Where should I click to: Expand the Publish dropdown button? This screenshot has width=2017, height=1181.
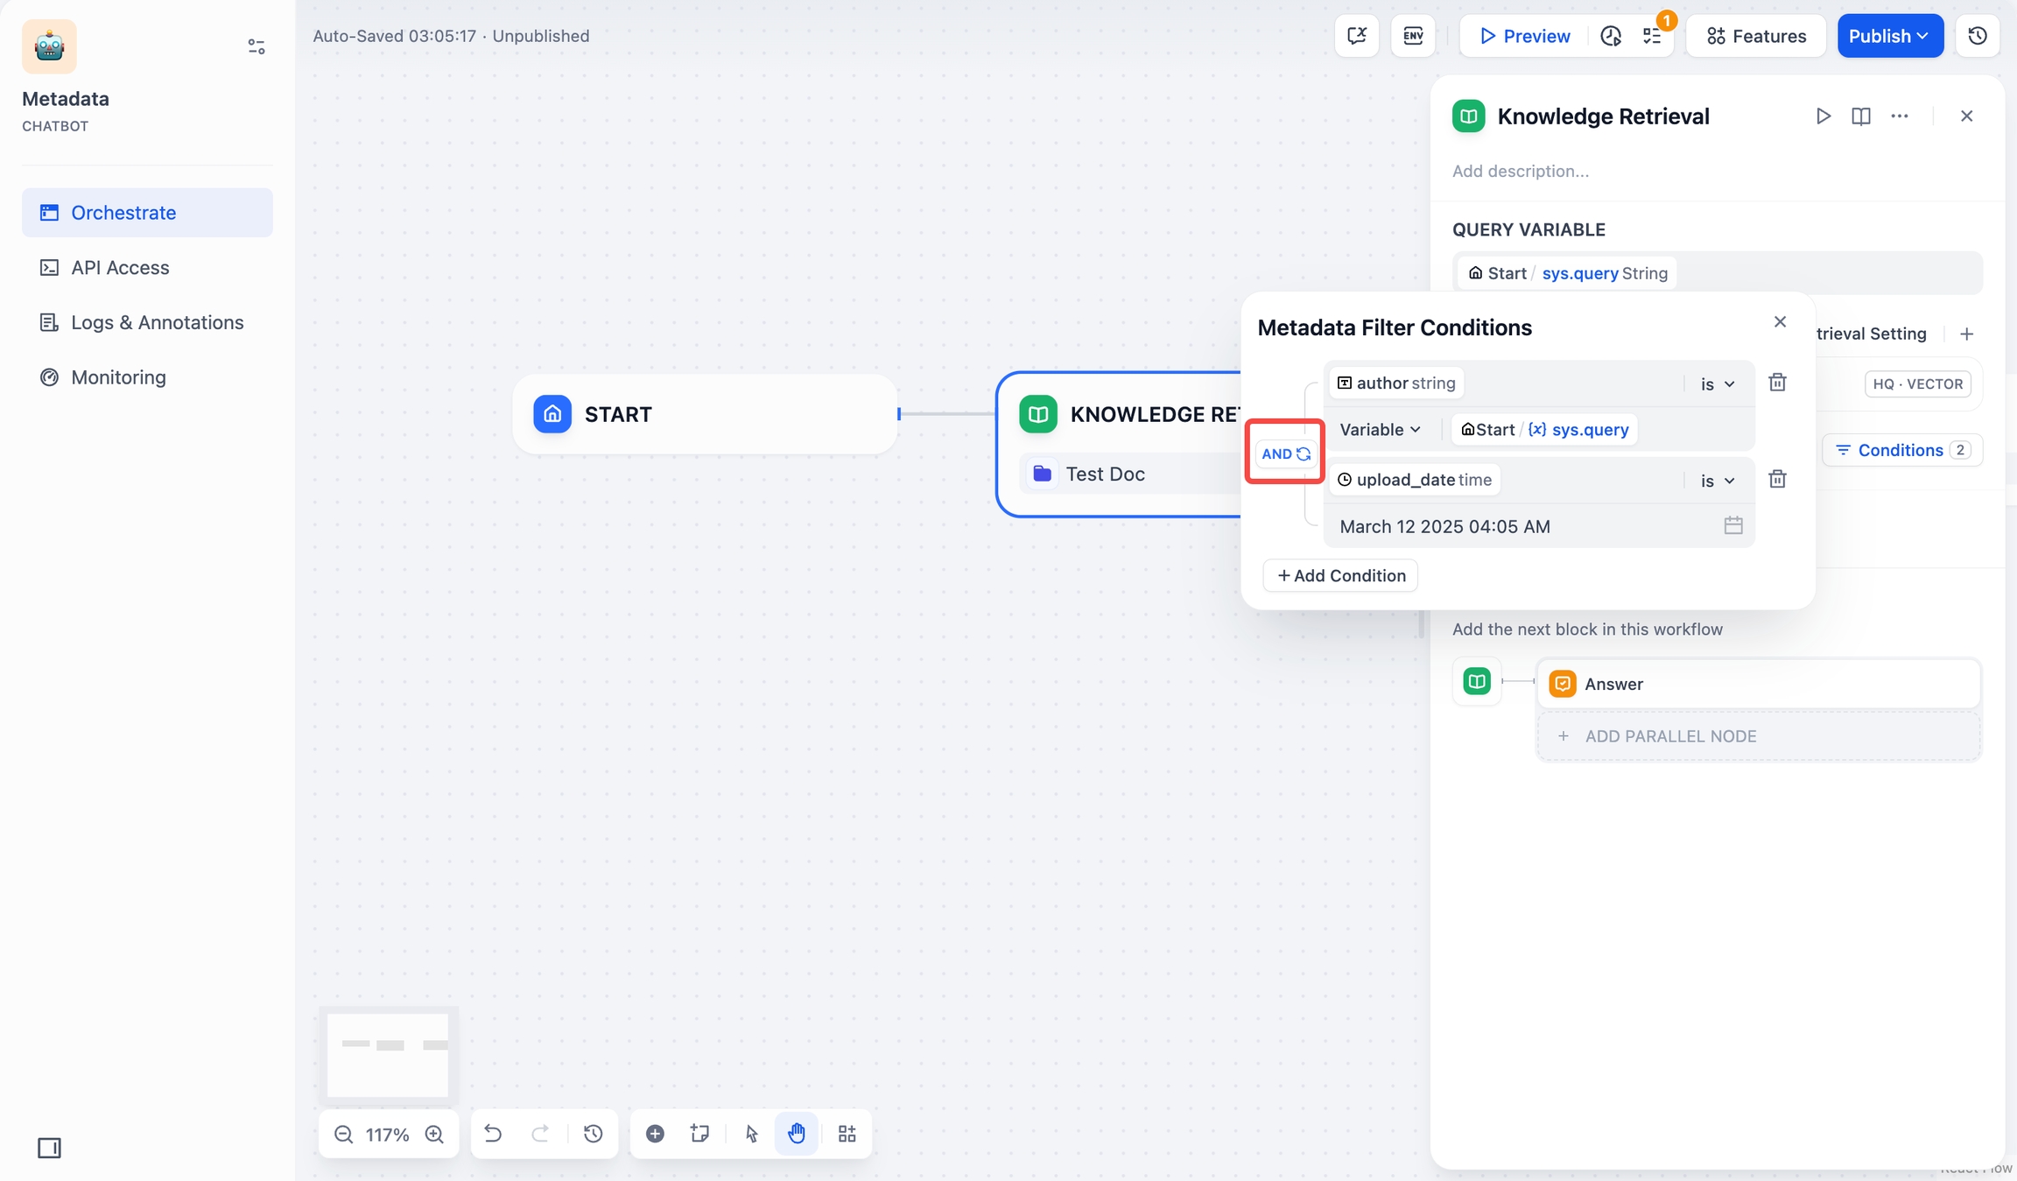[1889, 36]
